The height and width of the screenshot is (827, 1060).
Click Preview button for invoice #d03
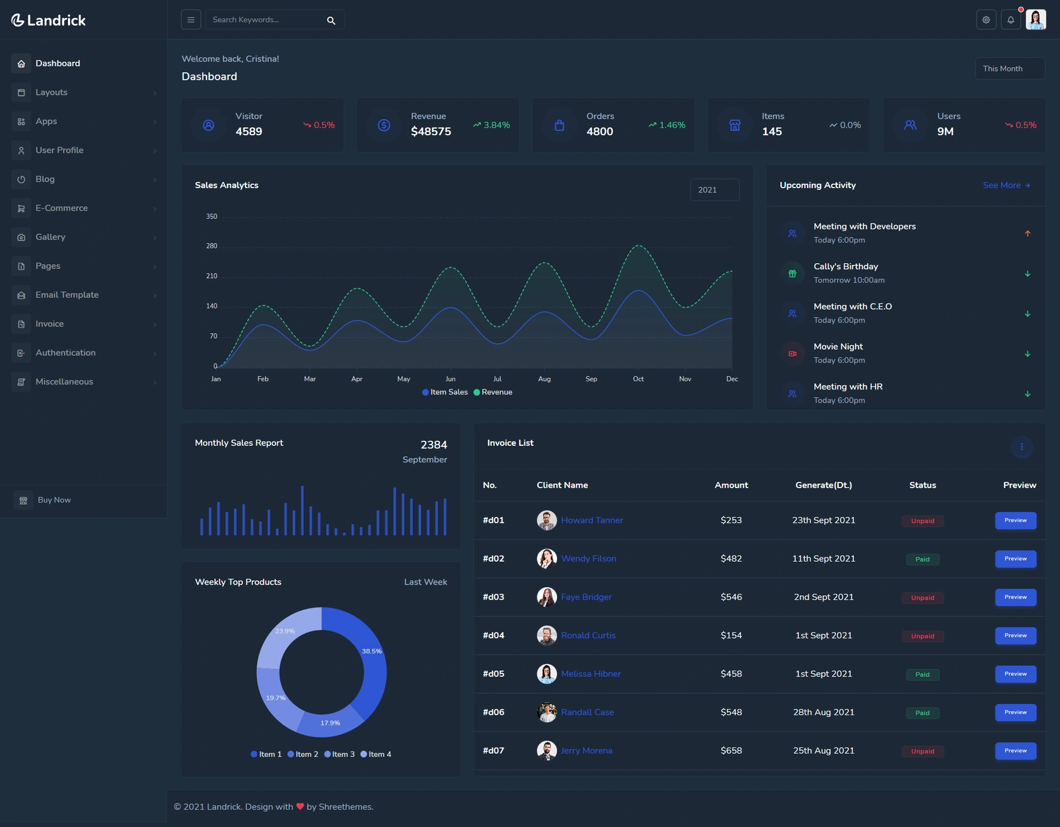[x=1015, y=597]
